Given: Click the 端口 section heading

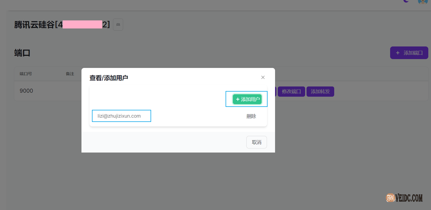Looking at the screenshot, I should 22,53.
